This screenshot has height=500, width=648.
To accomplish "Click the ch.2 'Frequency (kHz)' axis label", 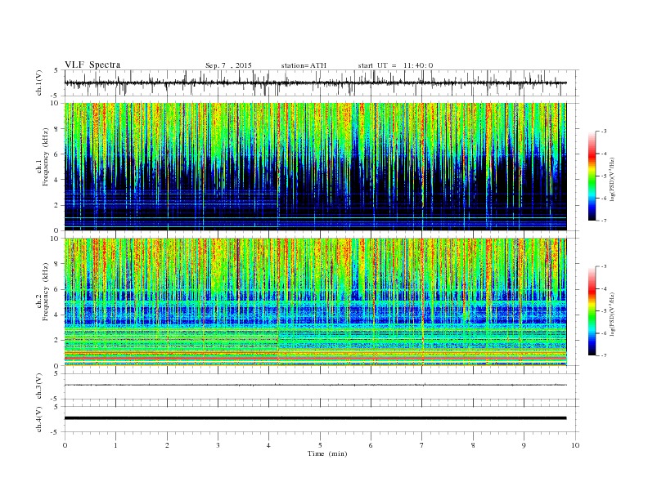I will pyautogui.click(x=45, y=292).
